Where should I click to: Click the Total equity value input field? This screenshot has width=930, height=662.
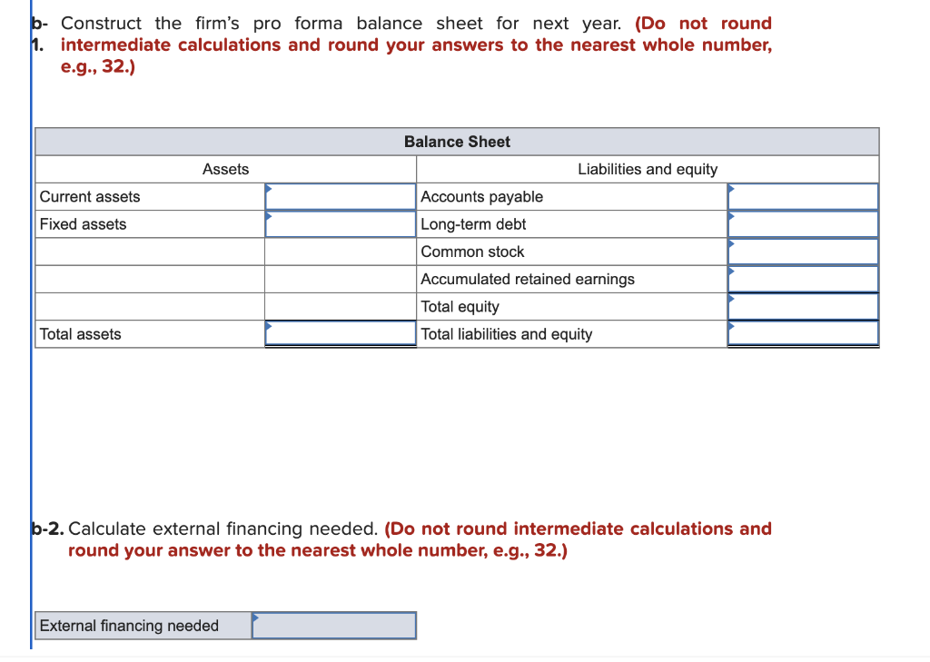point(803,307)
